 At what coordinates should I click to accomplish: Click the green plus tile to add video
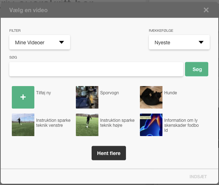(23, 97)
